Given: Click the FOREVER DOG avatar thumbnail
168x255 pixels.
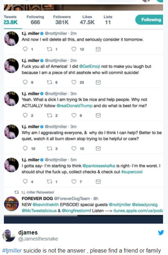Looking at the screenshot, I should (11, 204).
